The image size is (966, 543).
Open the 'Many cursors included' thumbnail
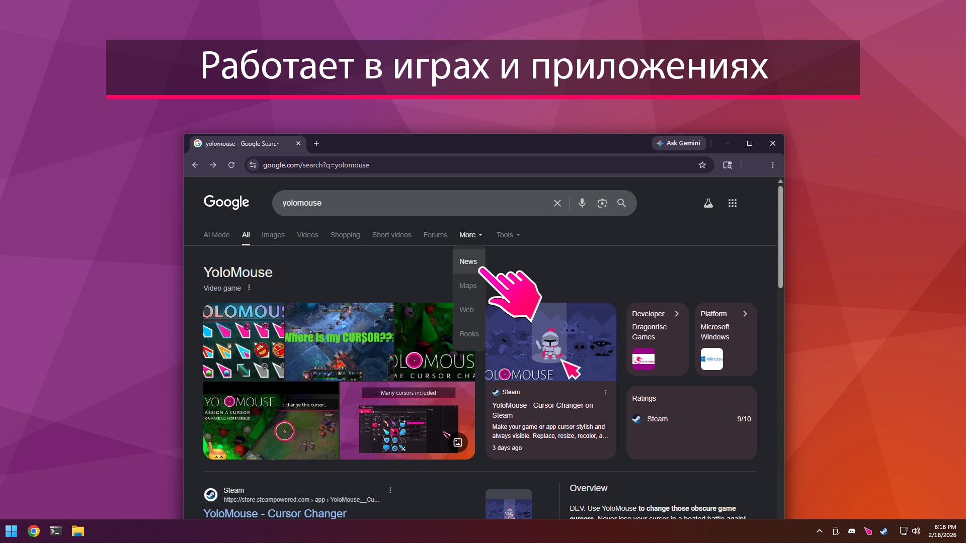click(x=407, y=420)
